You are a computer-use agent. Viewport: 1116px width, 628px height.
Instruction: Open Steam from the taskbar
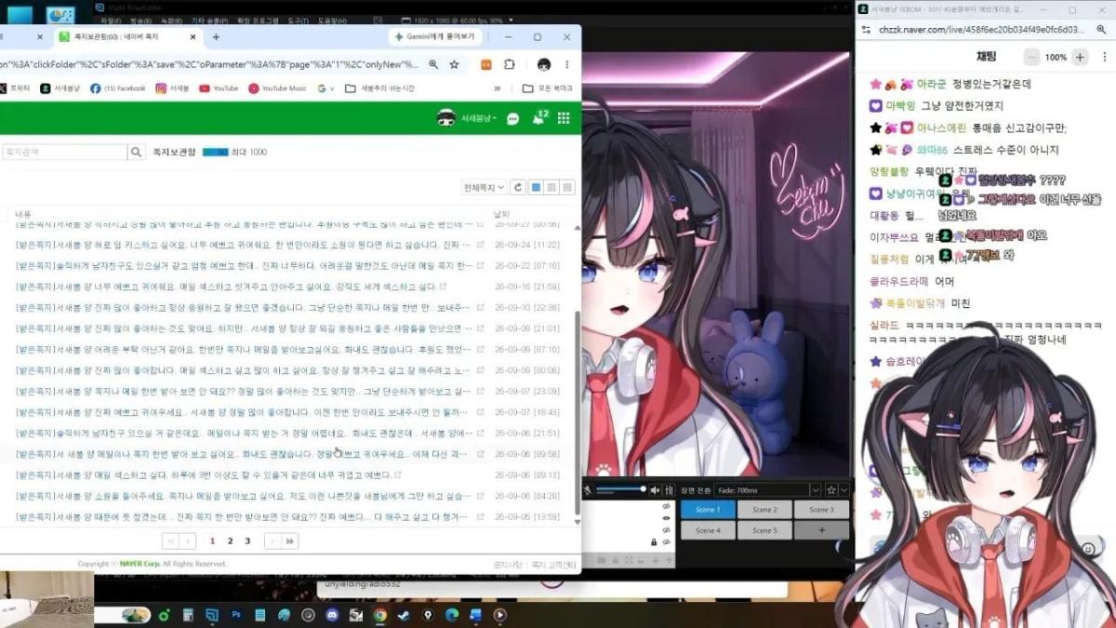click(x=404, y=615)
